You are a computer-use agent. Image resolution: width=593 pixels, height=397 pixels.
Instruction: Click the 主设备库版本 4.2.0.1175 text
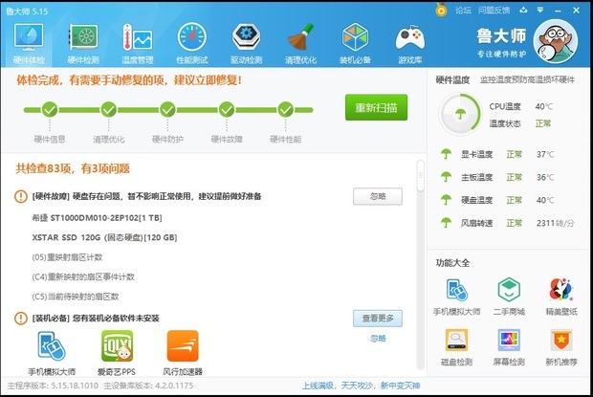click(x=148, y=386)
